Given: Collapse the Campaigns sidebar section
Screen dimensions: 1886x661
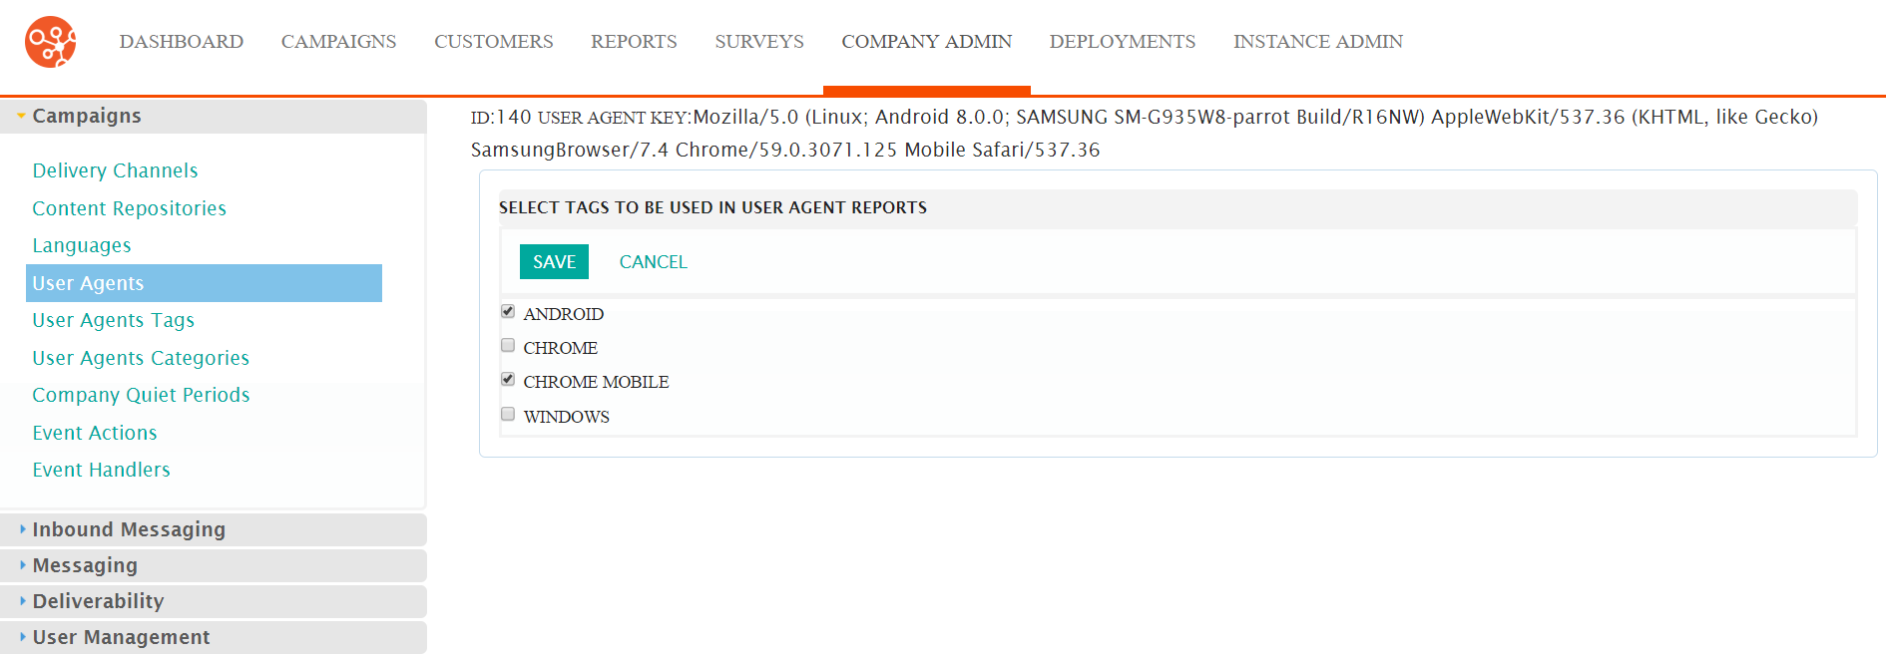Looking at the screenshot, I should pyautogui.click(x=214, y=117).
